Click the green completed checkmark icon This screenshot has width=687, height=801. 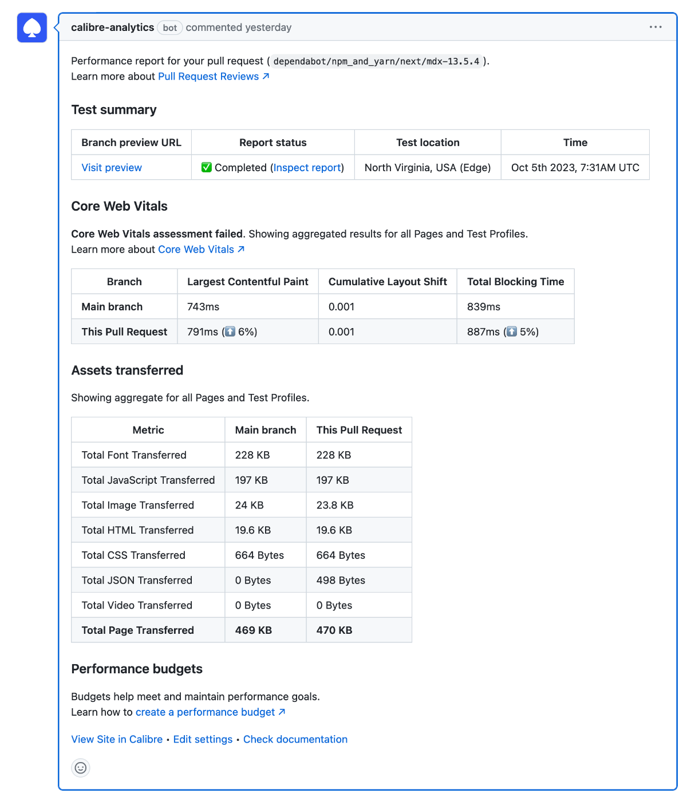point(207,167)
